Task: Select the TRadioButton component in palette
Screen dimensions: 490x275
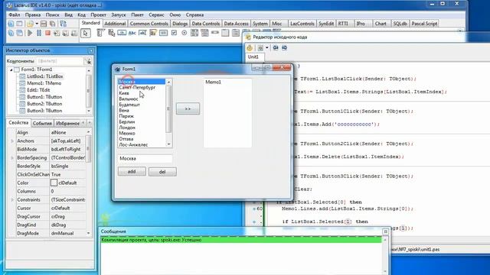Action: tap(184, 33)
